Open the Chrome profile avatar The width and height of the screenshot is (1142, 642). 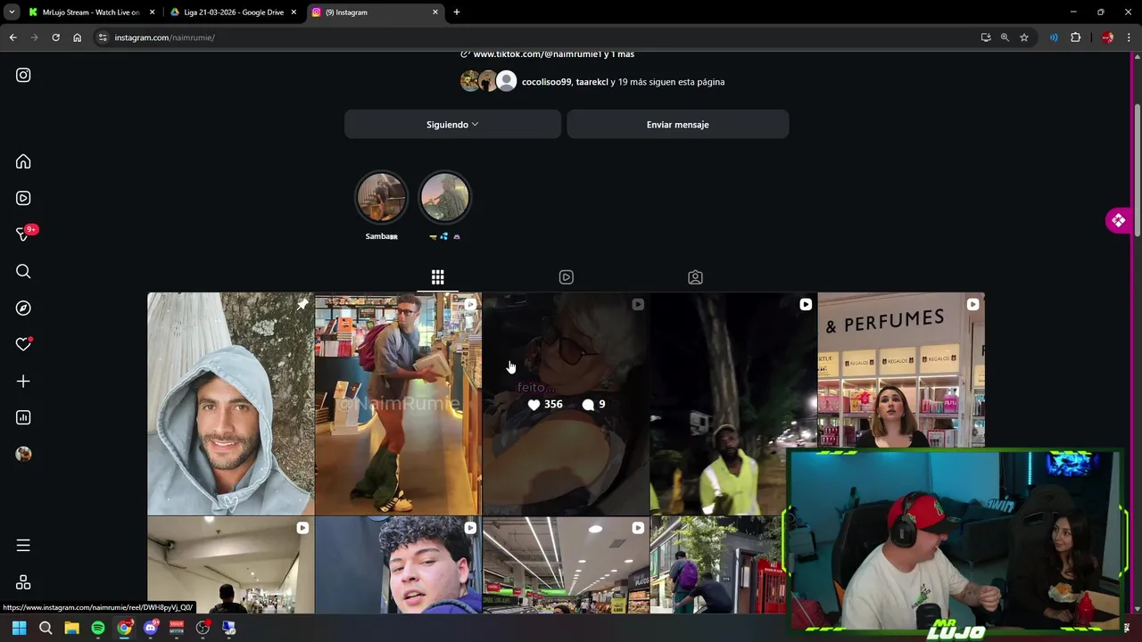click(1107, 37)
